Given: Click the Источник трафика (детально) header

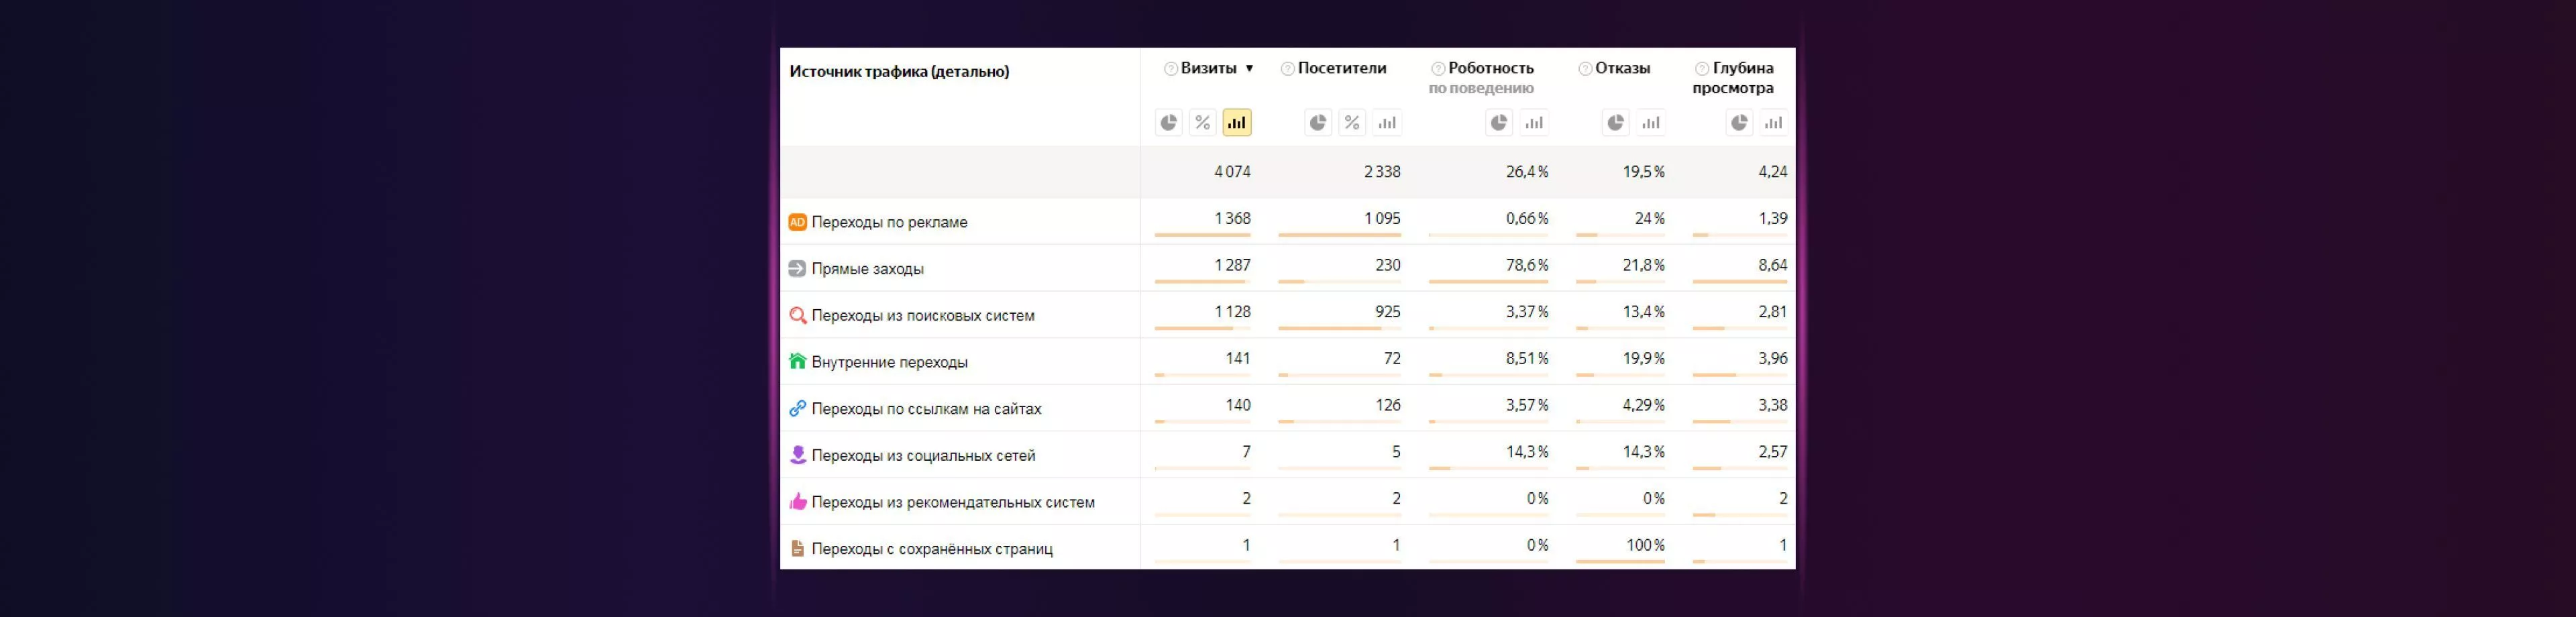Looking at the screenshot, I should [x=899, y=72].
